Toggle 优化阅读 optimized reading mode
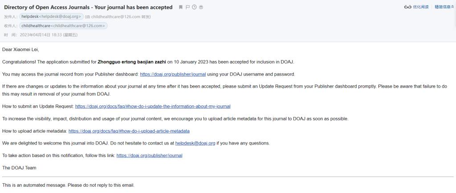 [x=420, y=7]
